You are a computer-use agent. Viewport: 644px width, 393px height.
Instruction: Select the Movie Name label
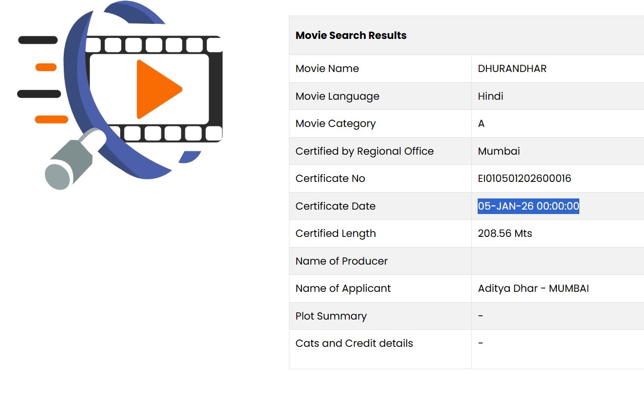click(x=327, y=69)
